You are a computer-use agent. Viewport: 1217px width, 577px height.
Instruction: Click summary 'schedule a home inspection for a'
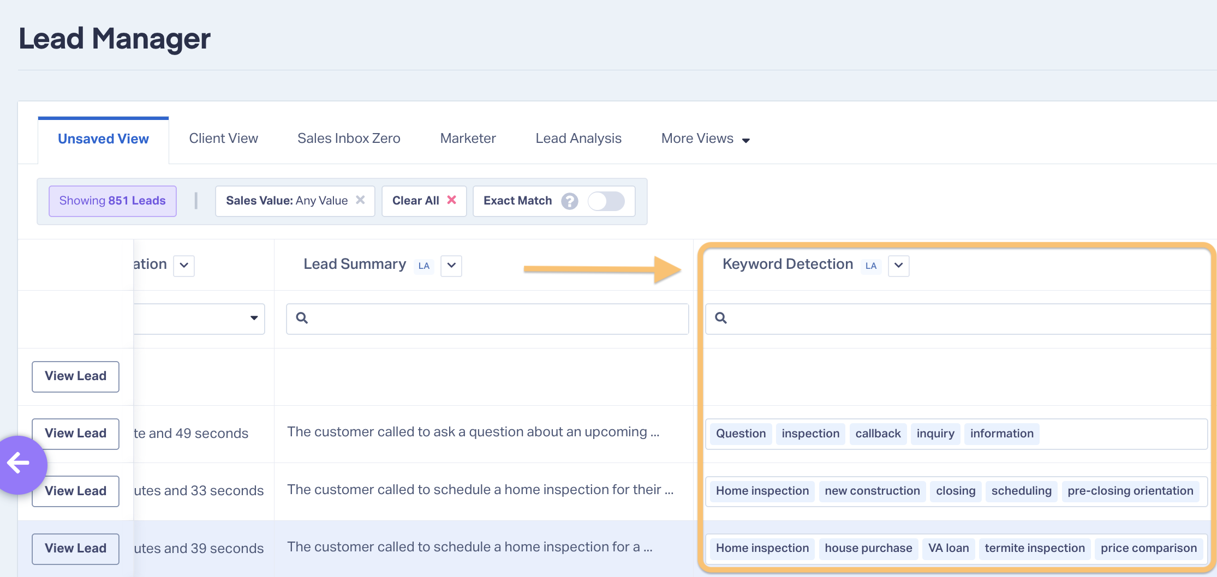coord(469,547)
